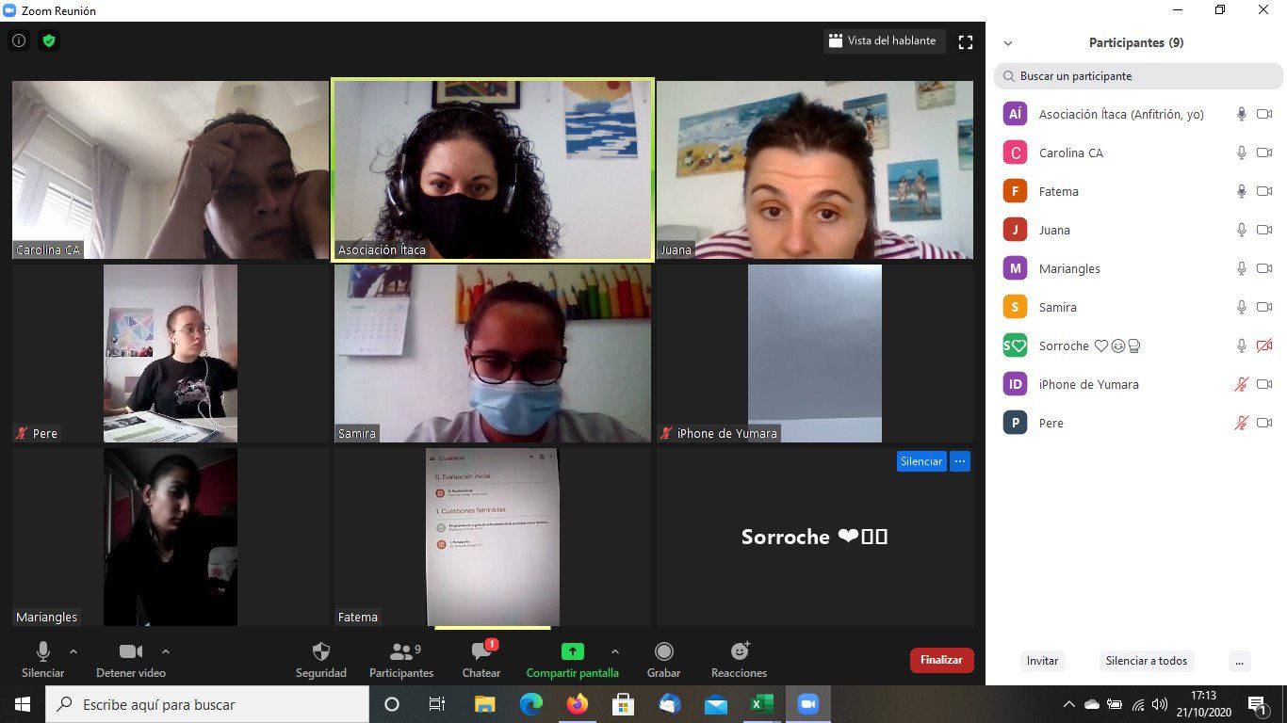Open Wi-Fi network tray icon
Image resolution: width=1287 pixels, height=723 pixels.
click(1138, 704)
